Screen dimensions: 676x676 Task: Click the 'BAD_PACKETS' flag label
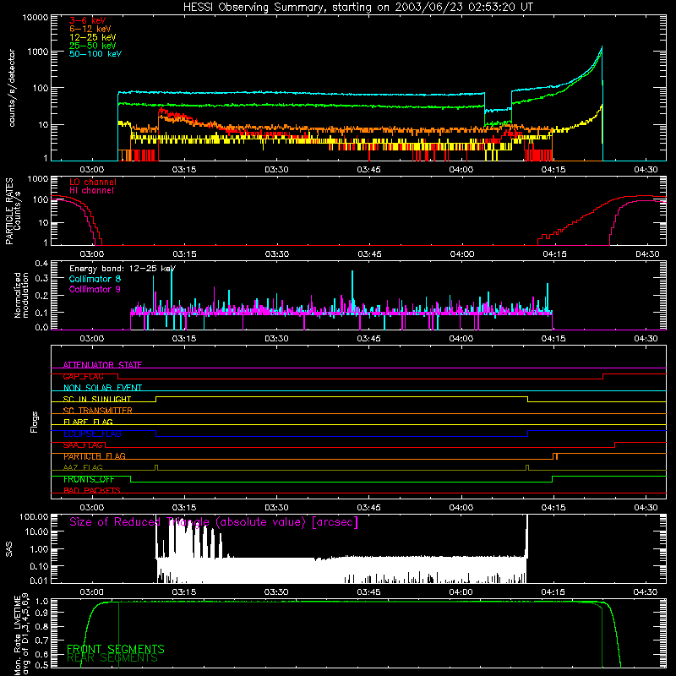(92, 491)
